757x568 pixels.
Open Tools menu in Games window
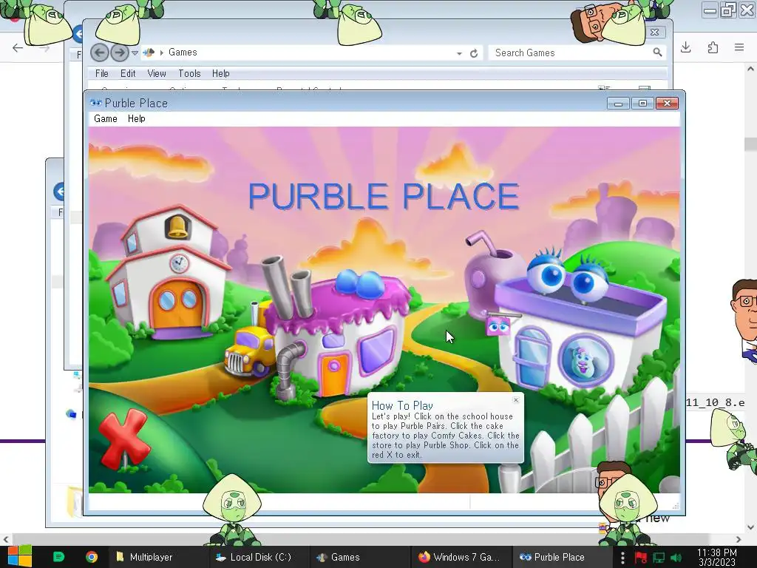pos(189,73)
